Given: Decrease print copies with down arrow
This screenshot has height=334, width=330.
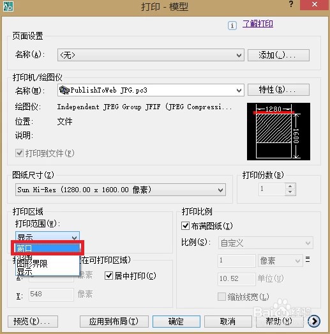Looking at the screenshot, I should coord(290,192).
